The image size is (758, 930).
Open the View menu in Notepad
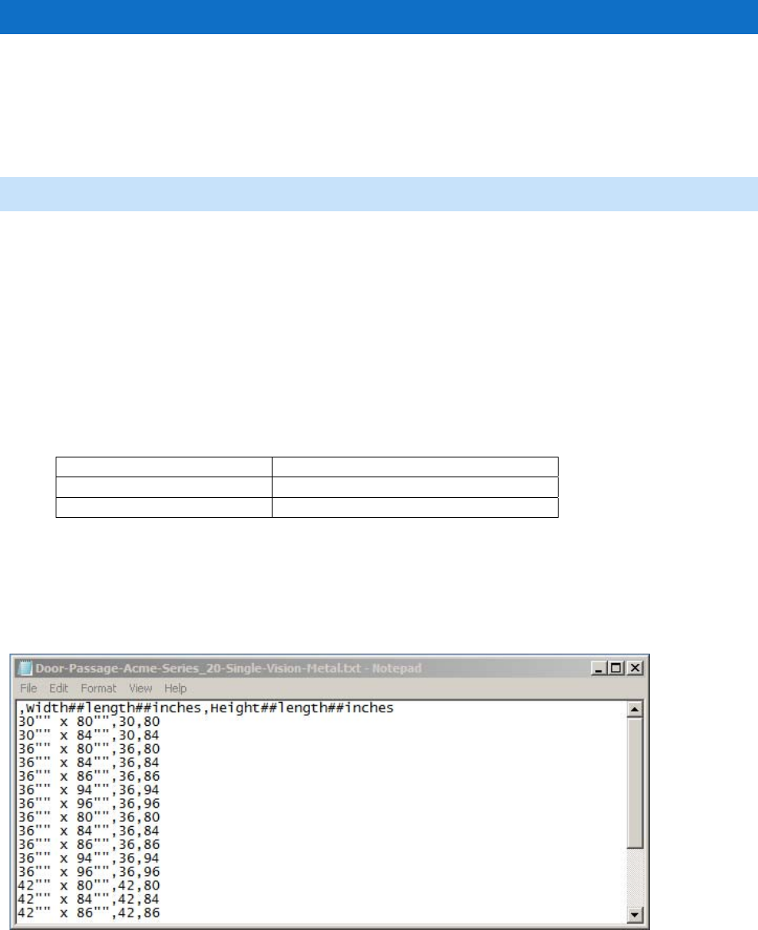click(x=140, y=688)
